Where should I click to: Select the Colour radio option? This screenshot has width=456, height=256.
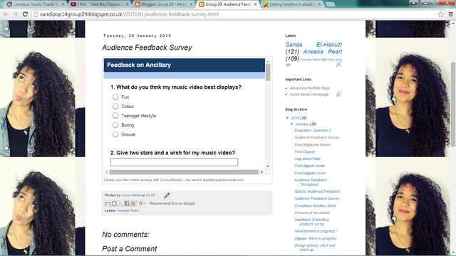click(x=115, y=106)
